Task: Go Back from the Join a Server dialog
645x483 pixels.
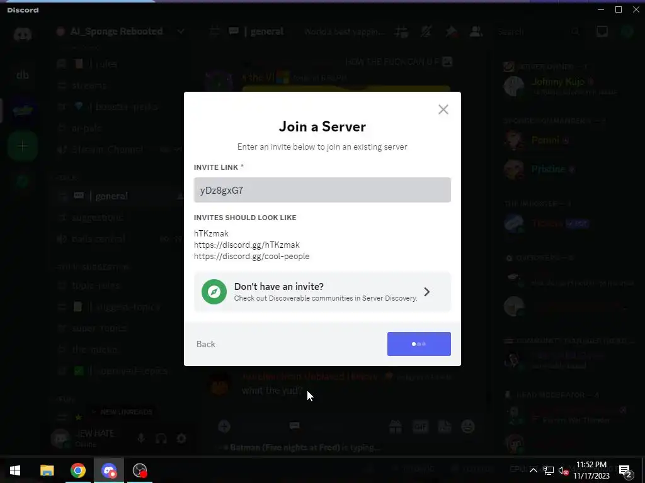Action: pos(206,344)
